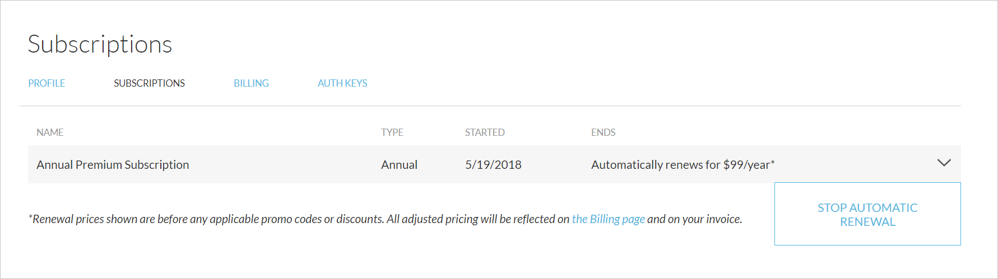
Task: Go to the AUTH KEYS tab
Action: [x=342, y=83]
